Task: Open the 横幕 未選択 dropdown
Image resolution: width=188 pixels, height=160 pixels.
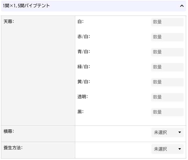Action: pyautogui.click(x=168, y=132)
